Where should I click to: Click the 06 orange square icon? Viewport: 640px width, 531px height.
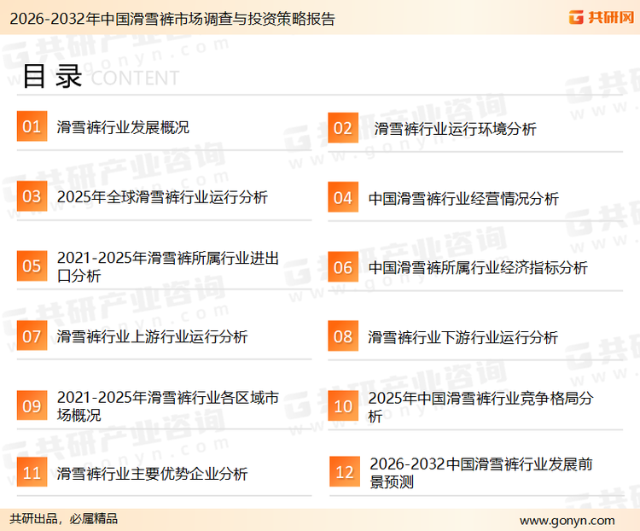343,267
